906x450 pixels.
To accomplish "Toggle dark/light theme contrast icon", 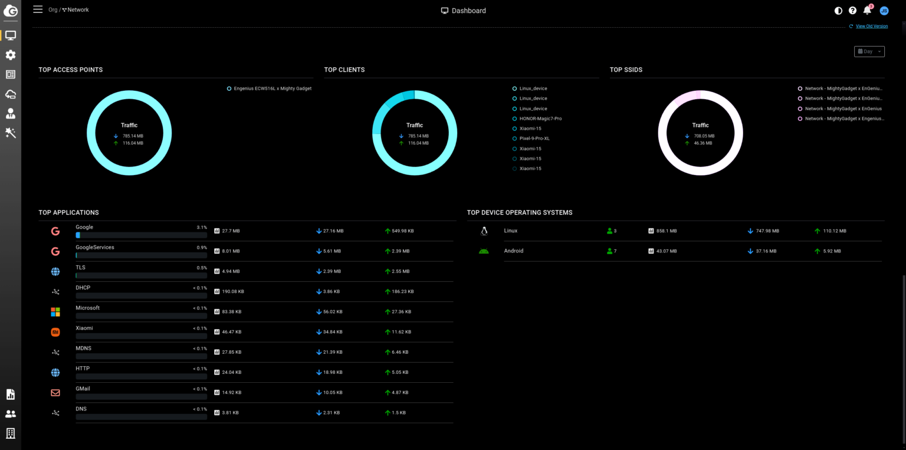I will (x=838, y=11).
